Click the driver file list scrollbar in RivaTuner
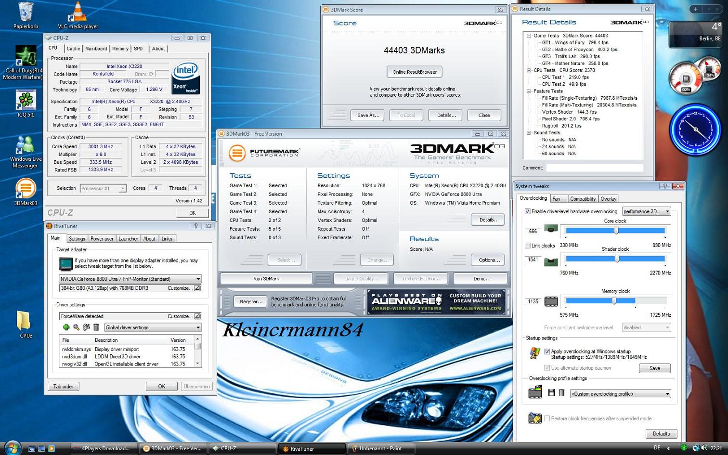 click(197, 351)
